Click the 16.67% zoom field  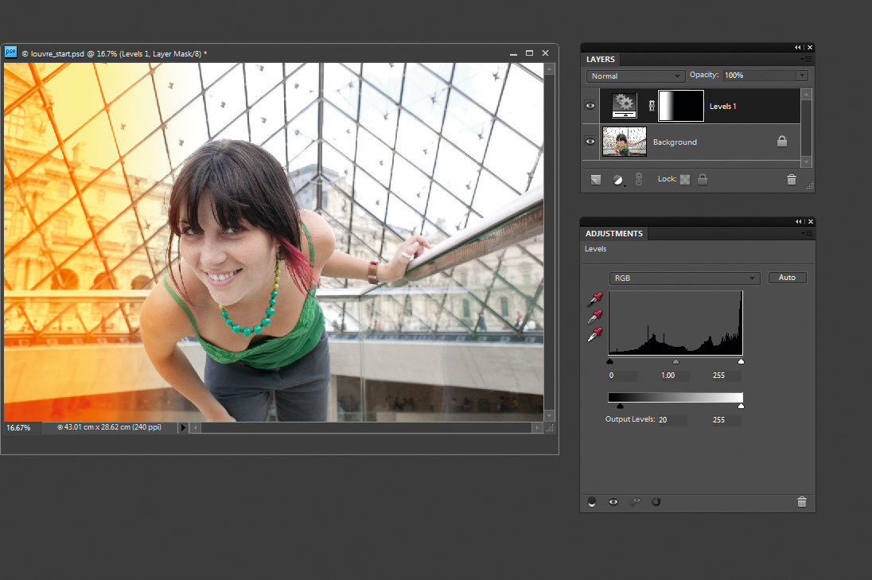point(21,427)
